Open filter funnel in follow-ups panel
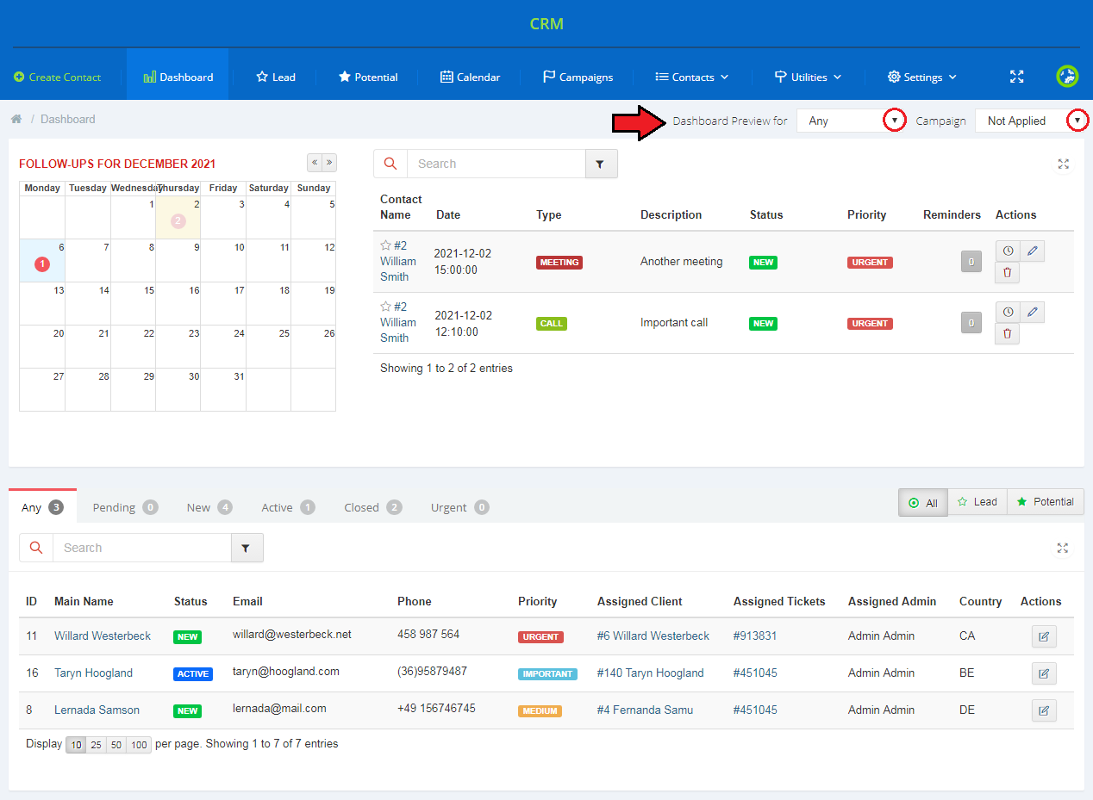This screenshot has width=1093, height=800. tap(601, 164)
